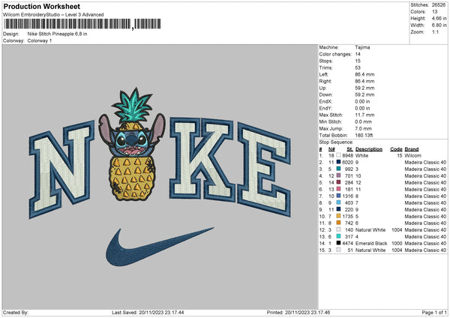
Task: Click the letter K in the embroidery preview
Action: 202,159
